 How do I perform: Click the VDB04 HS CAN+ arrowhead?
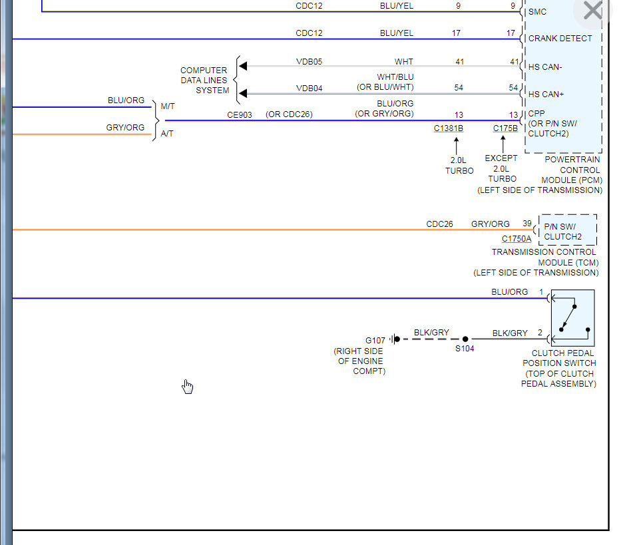click(x=243, y=94)
